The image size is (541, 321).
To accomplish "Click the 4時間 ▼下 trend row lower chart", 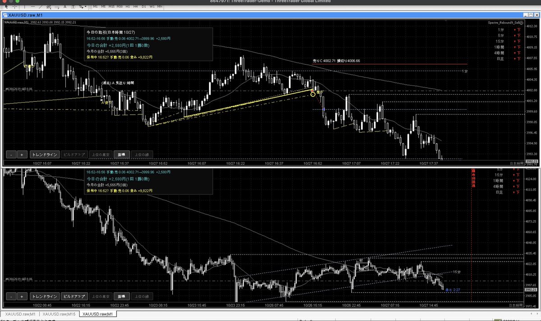I will pos(507,186).
